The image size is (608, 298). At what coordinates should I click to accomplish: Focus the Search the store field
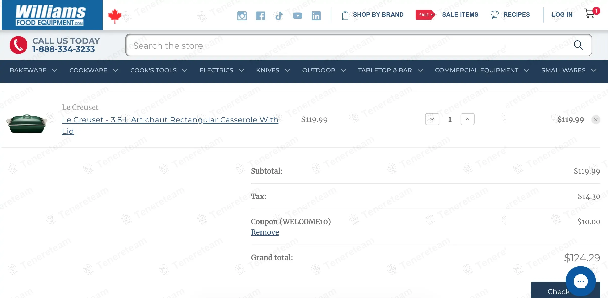[x=359, y=45]
